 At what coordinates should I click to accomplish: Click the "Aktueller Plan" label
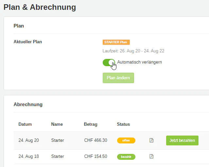28,42
